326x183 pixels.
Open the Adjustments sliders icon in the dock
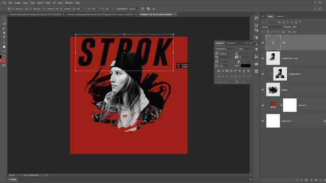pos(256,30)
